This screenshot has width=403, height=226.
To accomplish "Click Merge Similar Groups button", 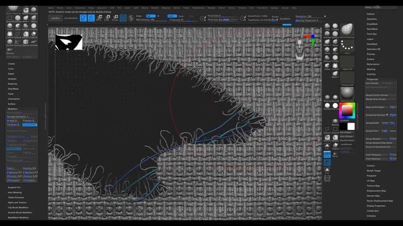I will 380,95.
